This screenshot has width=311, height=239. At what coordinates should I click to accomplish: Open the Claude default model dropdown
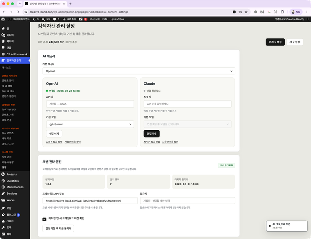pyautogui.click(x=188, y=124)
